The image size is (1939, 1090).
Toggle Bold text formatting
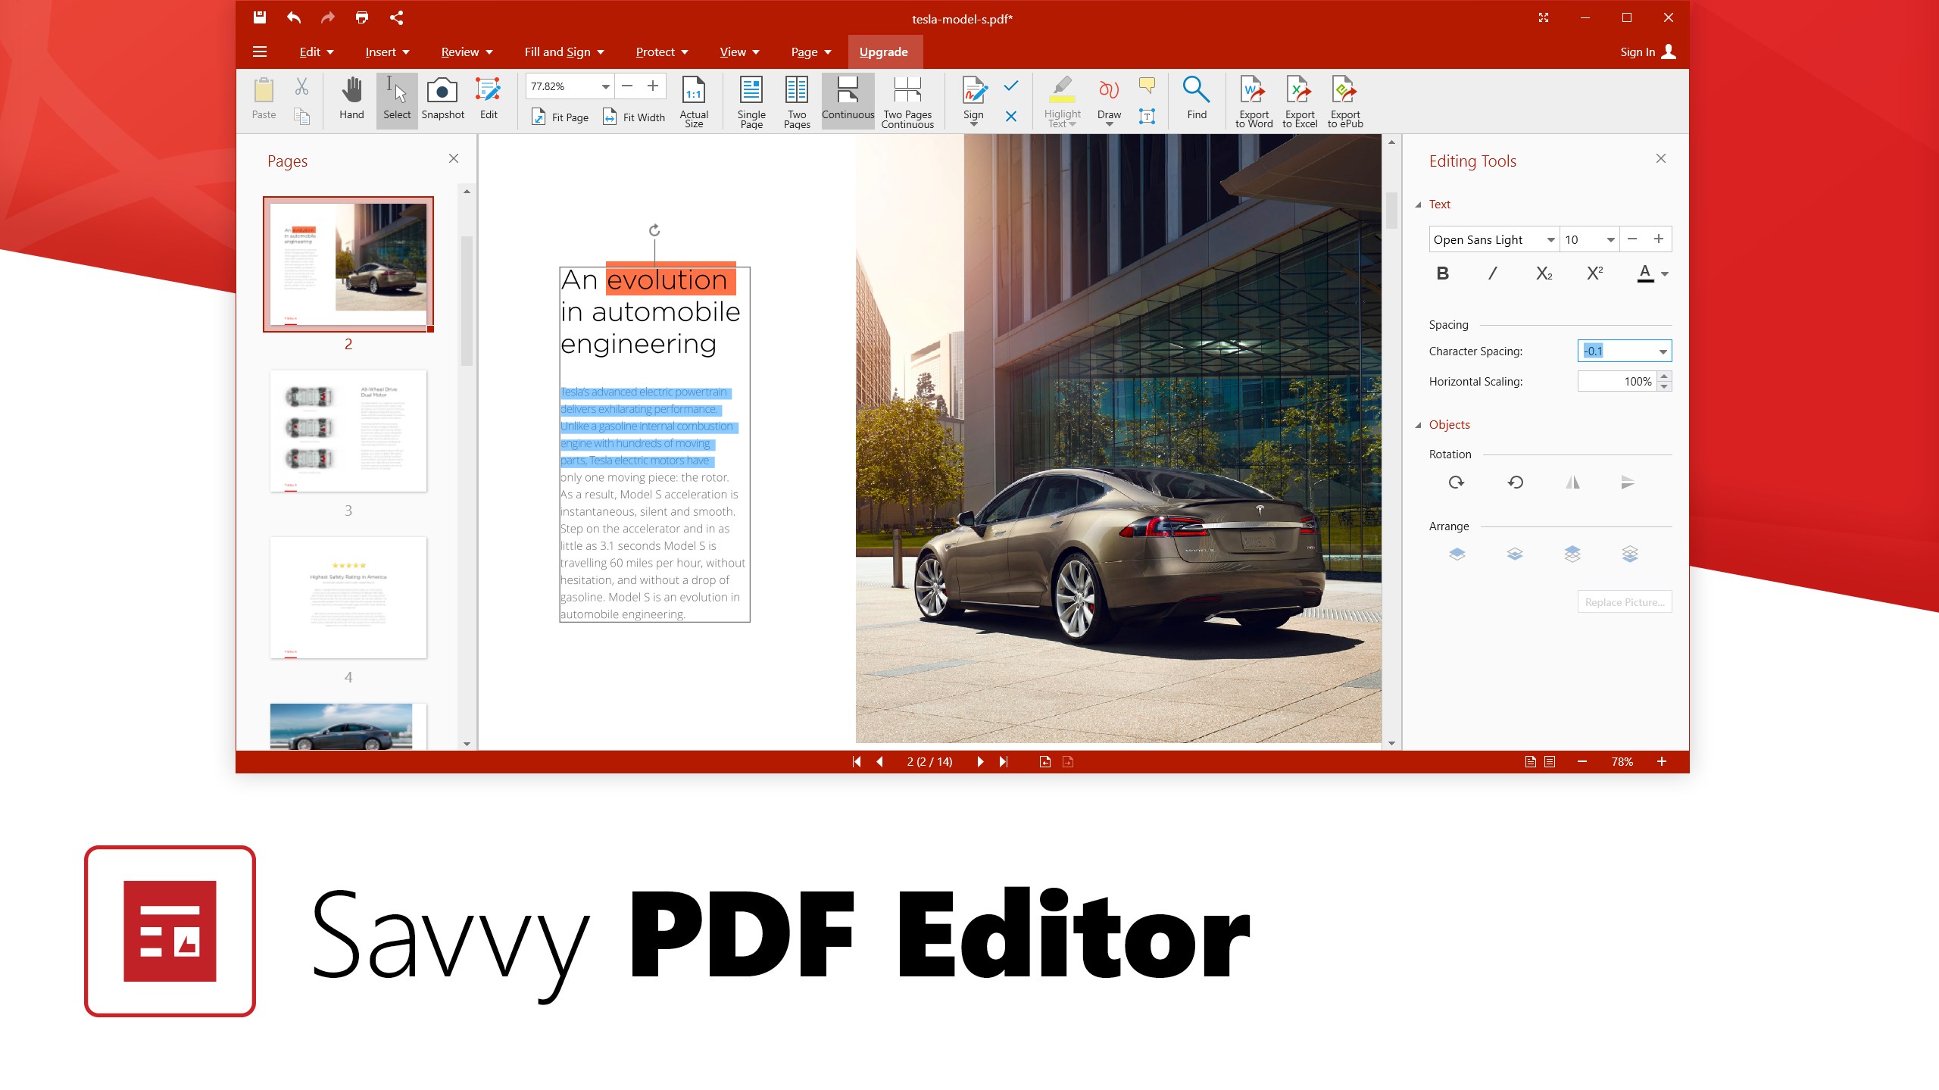[1442, 273]
